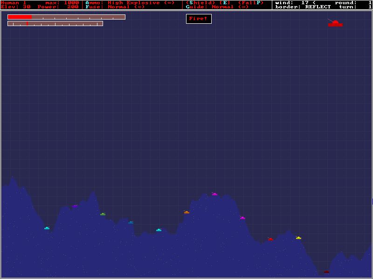The width and height of the screenshot is (373, 279).
Task: Click the 'round: 1' counter
Action: [x=353, y=3]
